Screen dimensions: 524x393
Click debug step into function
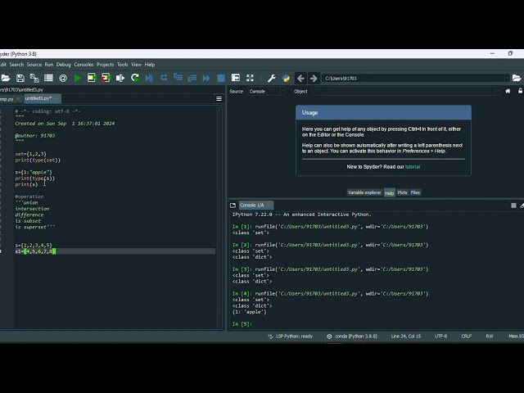point(178,79)
